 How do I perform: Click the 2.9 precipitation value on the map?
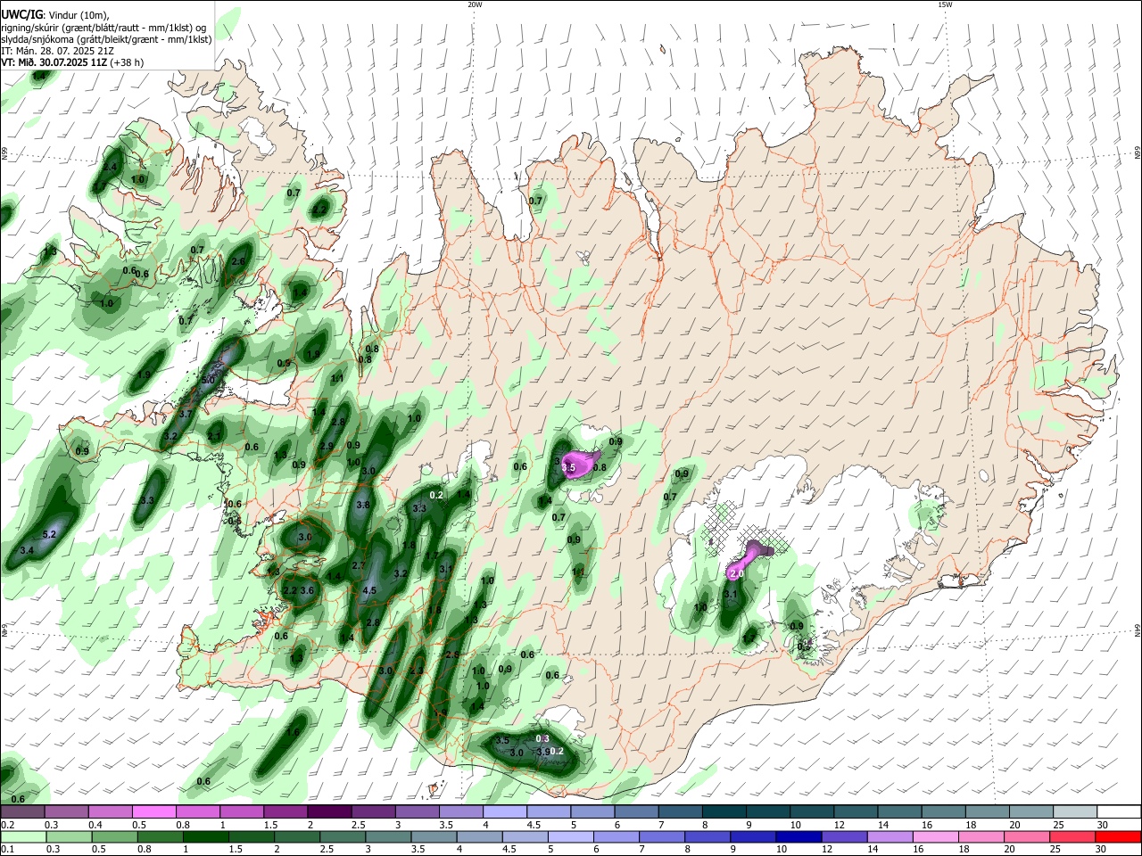(327, 446)
